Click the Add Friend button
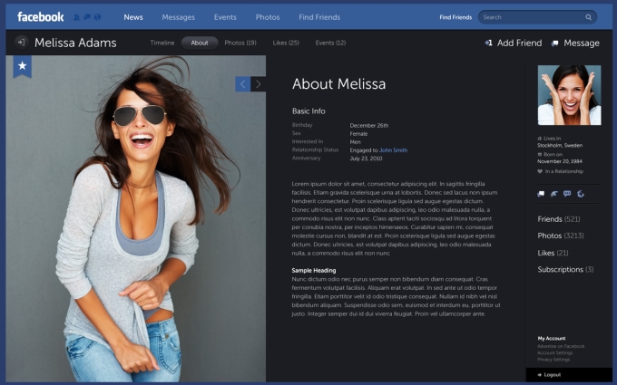The height and width of the screenshot is (385, 617). pyautogui.click(x=514, y=43)
